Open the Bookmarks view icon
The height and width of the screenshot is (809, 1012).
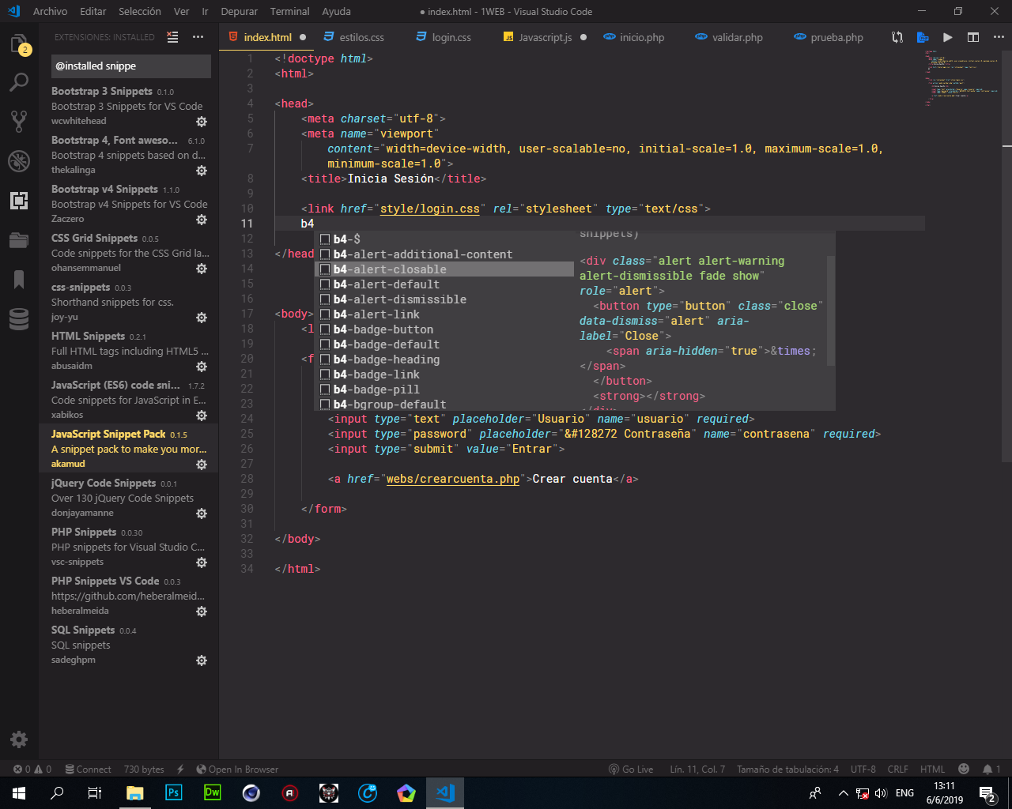pyautogui.click(x=19, y=279)
